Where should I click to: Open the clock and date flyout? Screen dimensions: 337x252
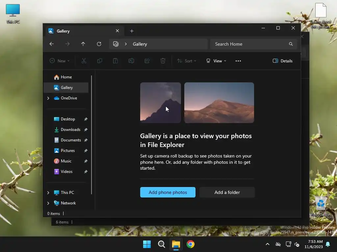(x=314, y=244)
